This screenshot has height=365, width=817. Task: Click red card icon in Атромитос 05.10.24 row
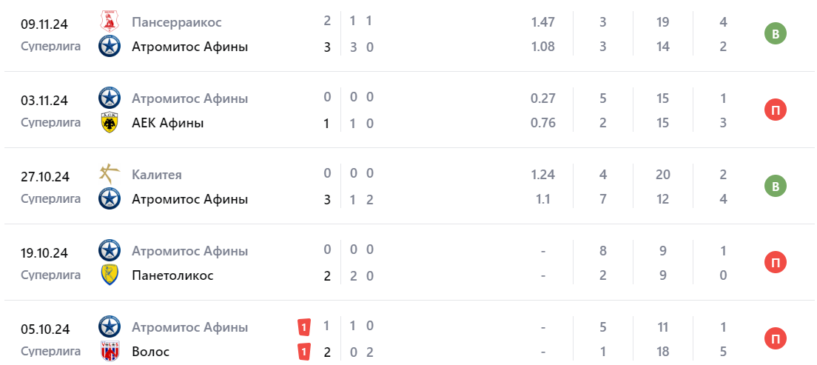[x=303, y=327]
